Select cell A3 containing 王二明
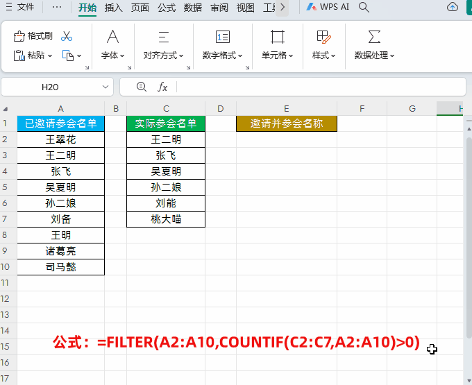 tap(61, 155)
